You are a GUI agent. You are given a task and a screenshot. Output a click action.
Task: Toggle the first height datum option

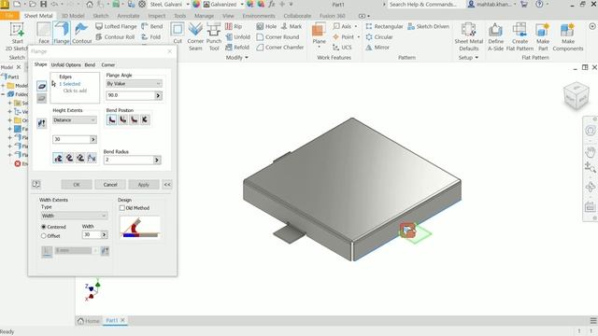pos(58,158)
